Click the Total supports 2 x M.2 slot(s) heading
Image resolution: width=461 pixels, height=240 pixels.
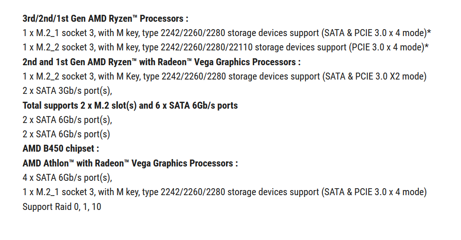pos(130,105)
